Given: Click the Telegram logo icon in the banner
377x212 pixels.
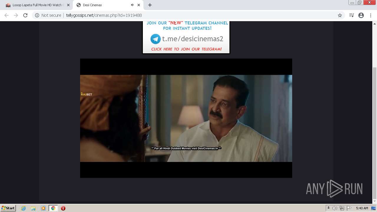Looking at the screenshot, I should point(156,39).
